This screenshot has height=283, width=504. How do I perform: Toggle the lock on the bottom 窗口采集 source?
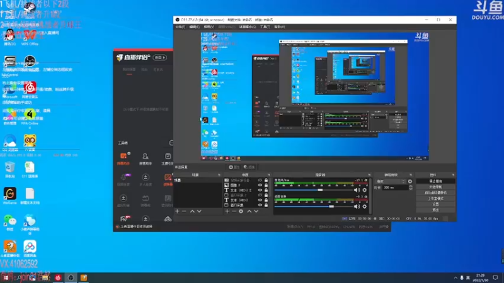(266, 205)
